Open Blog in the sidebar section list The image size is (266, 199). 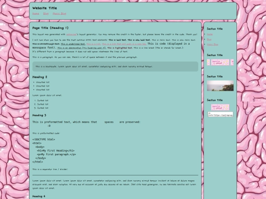pyautogui.click(x=209, y=39)
